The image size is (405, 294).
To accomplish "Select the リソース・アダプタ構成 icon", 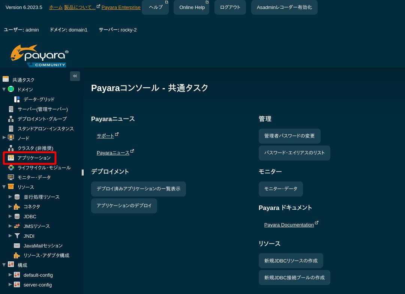I will pyautogui.click(x=17, y=255).
